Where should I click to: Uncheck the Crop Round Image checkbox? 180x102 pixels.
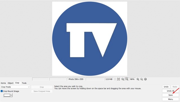[x=2, y=91]
